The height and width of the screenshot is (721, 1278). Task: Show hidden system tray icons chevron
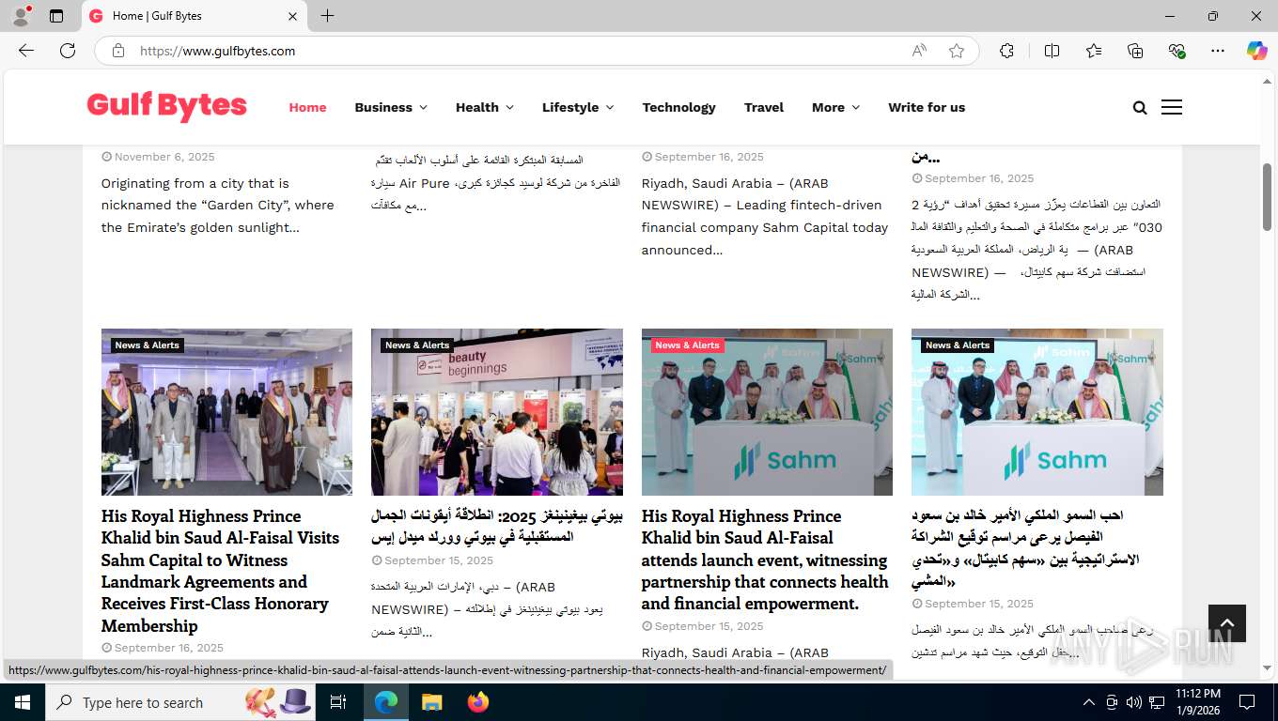point(1089,702)
